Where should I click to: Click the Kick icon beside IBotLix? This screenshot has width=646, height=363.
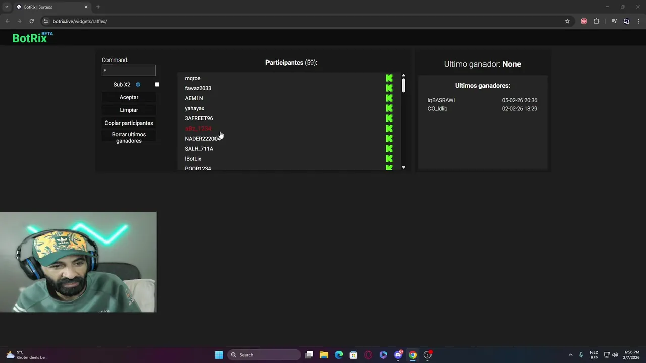click(x=389, y=159)
